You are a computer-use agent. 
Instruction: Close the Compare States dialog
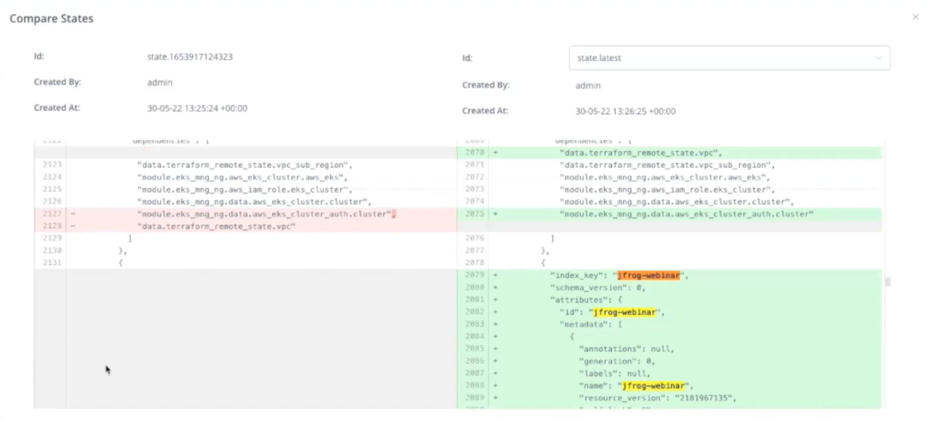915,17
